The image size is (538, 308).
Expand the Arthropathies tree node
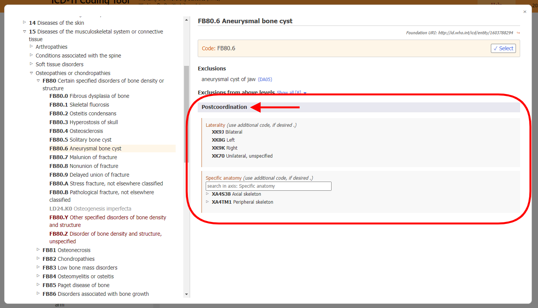31,46
